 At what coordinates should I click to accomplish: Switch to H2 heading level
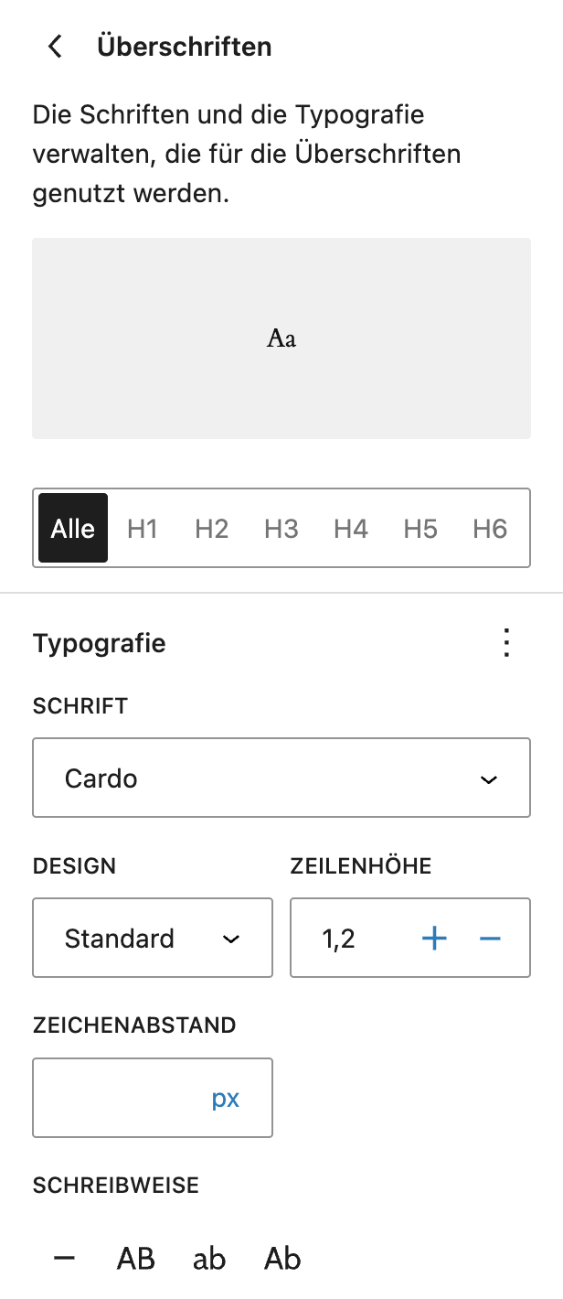(212, 529)
